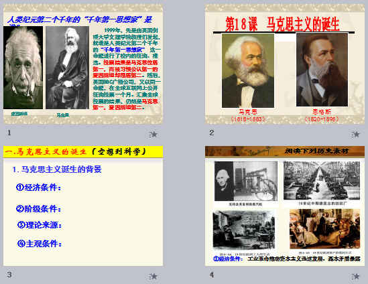
Task: Click the animation star icon under slide 1
Action: pyautogui.click(x=154, y=135)
